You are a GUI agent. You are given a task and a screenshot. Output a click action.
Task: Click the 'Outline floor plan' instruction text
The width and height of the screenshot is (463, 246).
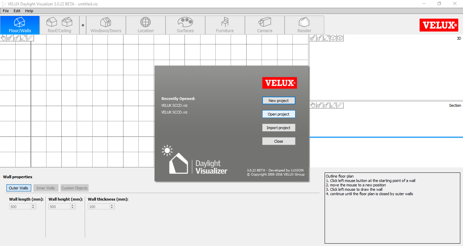pos(340,176)
